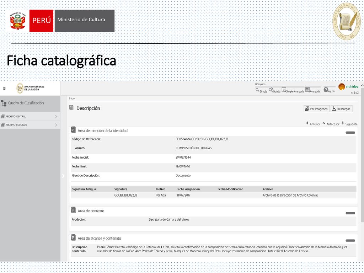
Task: Click the Archivo General de la Nación seal
Action: (x=347, y=21)
